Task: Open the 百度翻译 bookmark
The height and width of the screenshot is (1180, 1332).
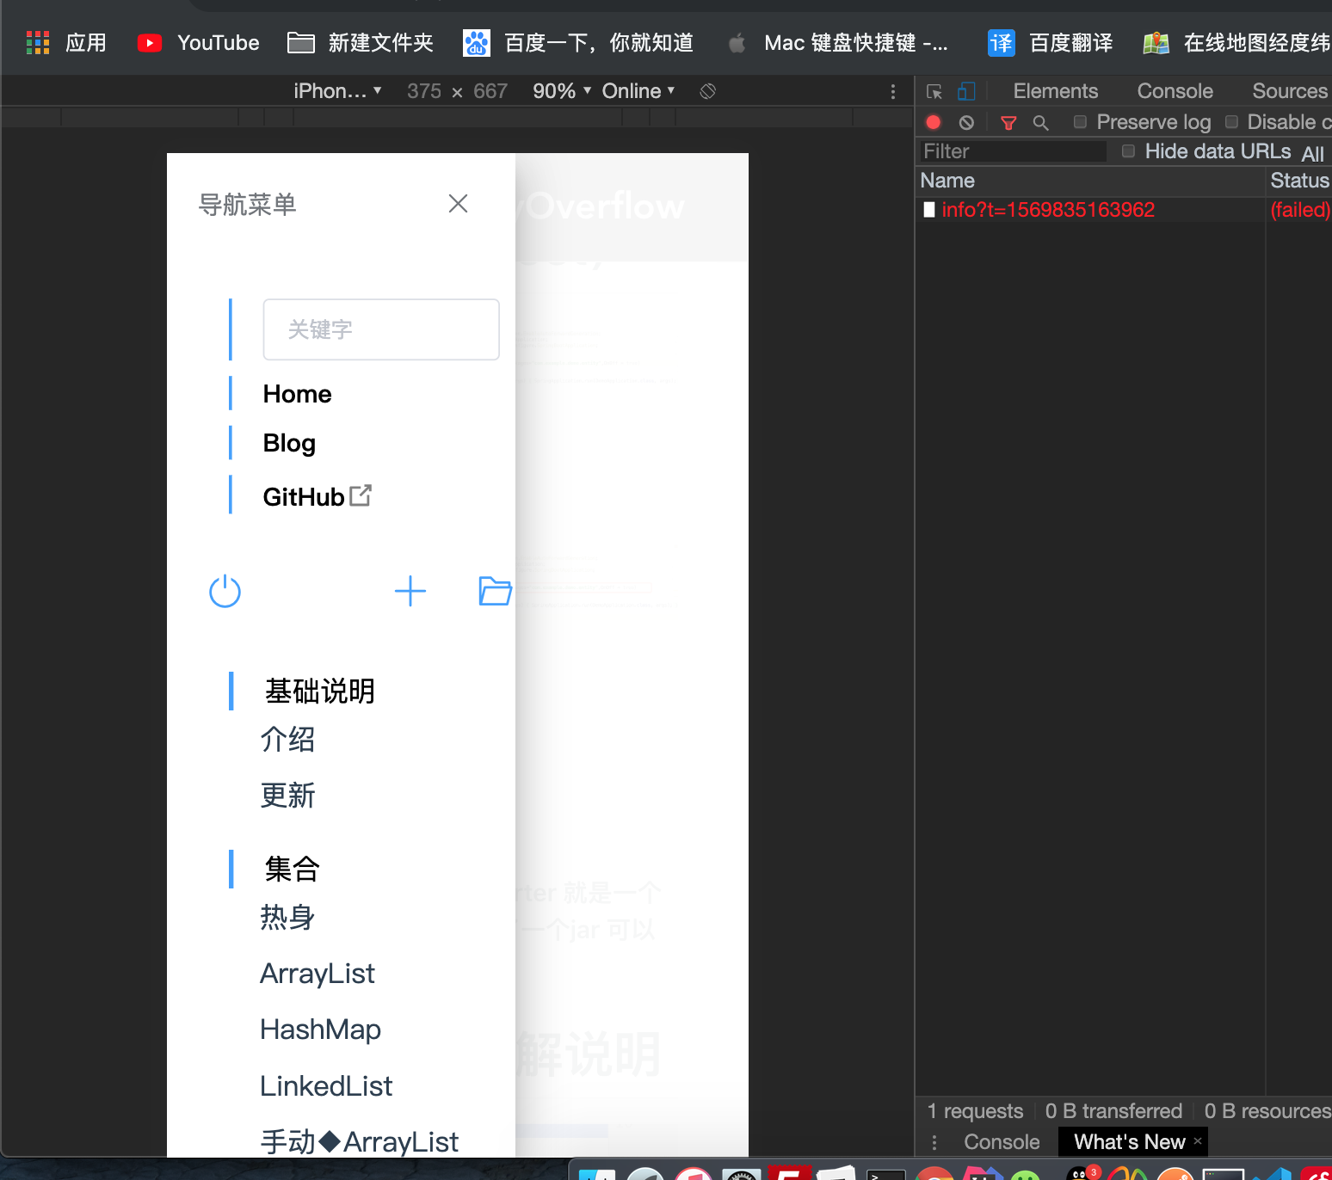Action: [x=1050, y=42]
